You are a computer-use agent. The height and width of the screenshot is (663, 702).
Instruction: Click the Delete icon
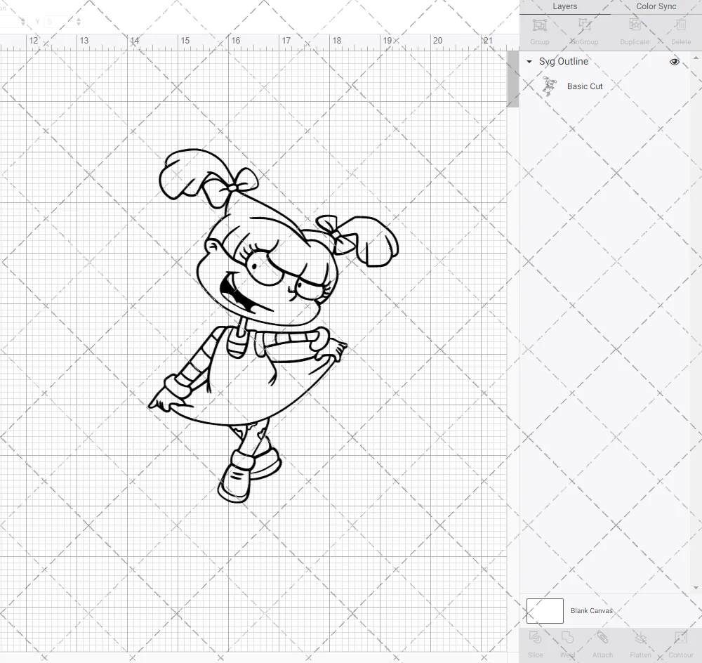pyautogui.click(x=680, y=30)
